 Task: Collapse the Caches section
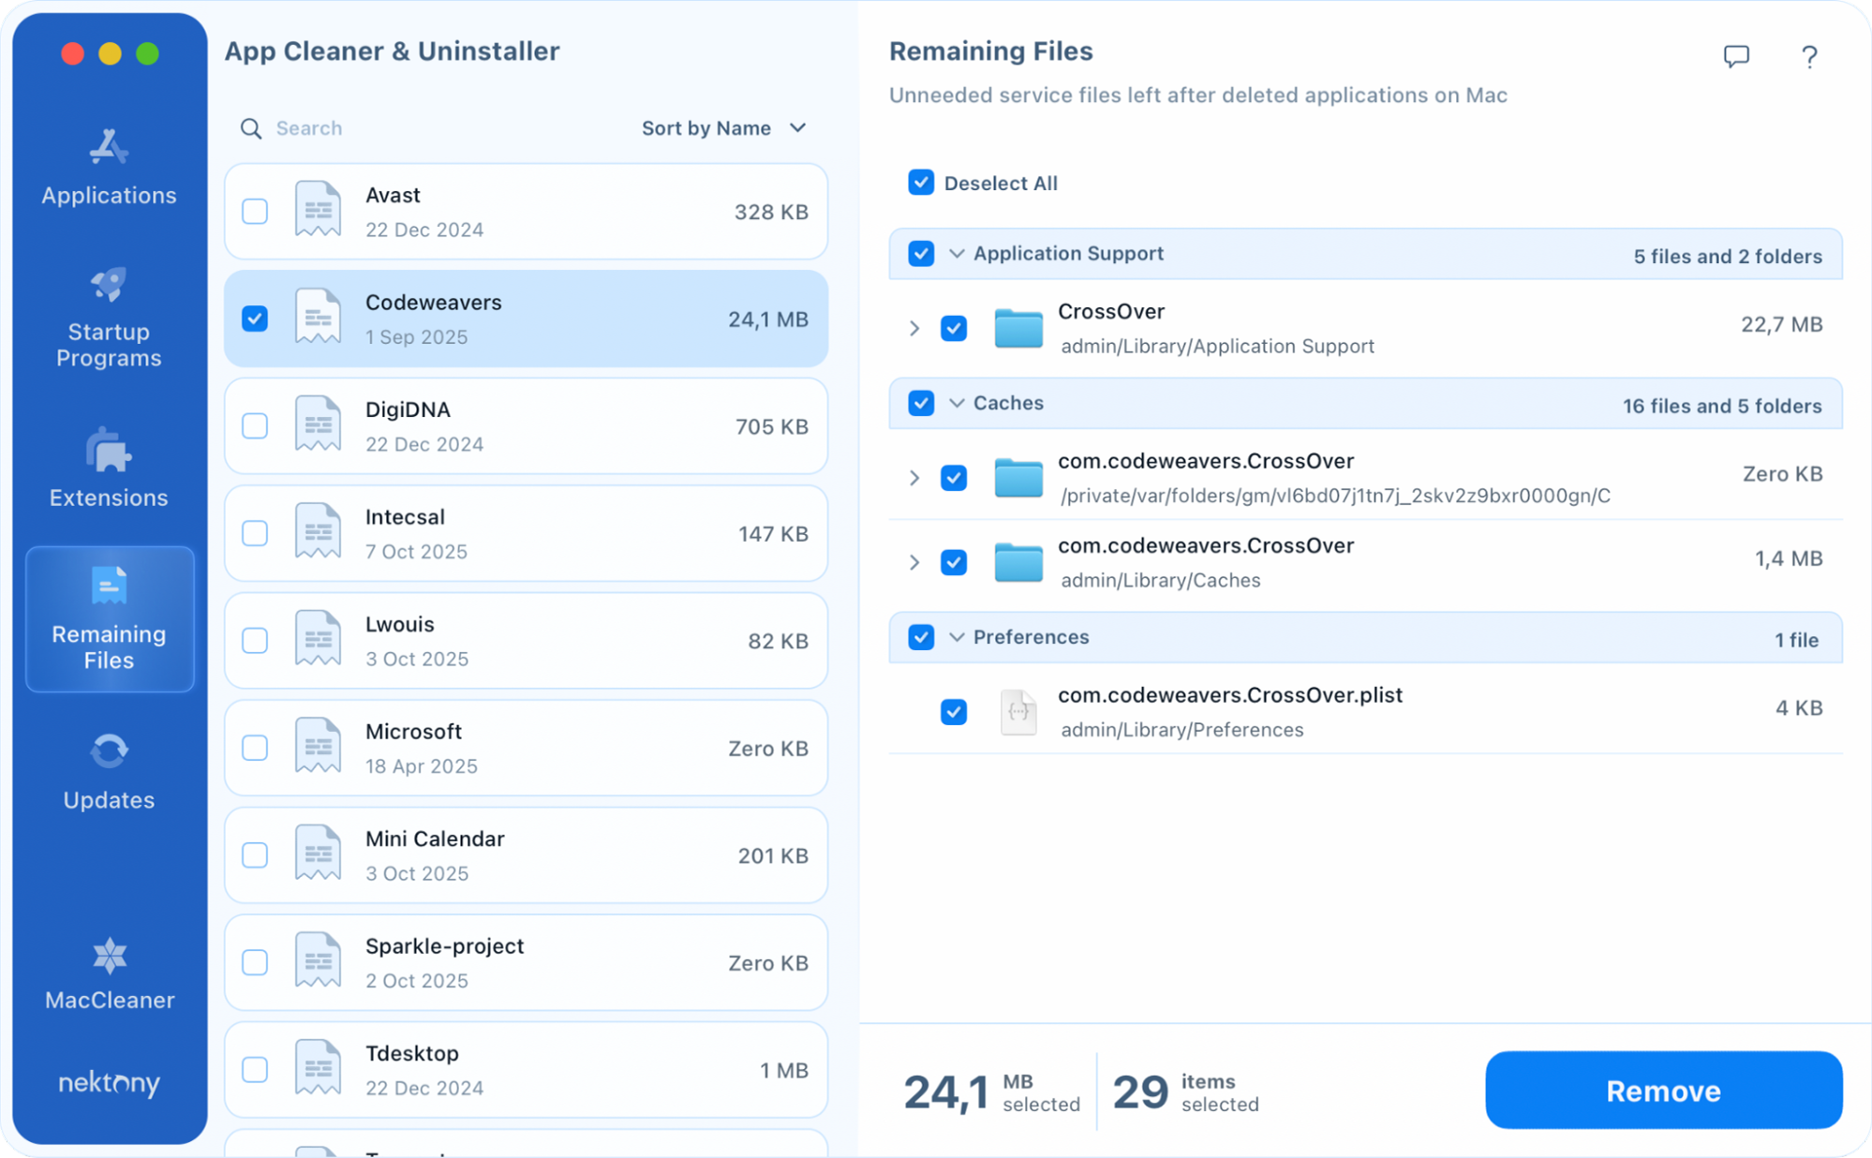(x=957, y=403)
